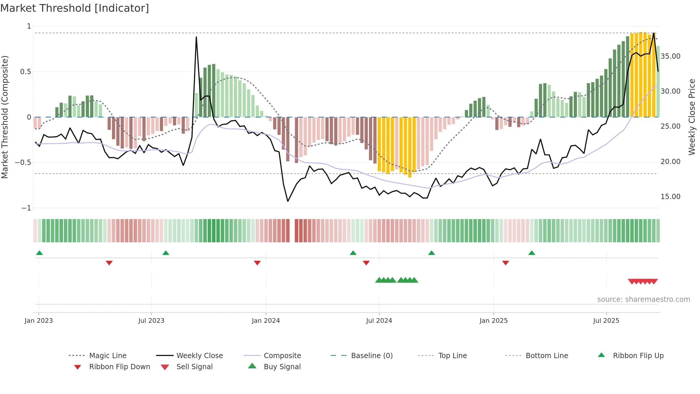The image size is (700, 394).
Task: Click the red triangle icon beside Sell Signal
Action: tap(165, 367)
